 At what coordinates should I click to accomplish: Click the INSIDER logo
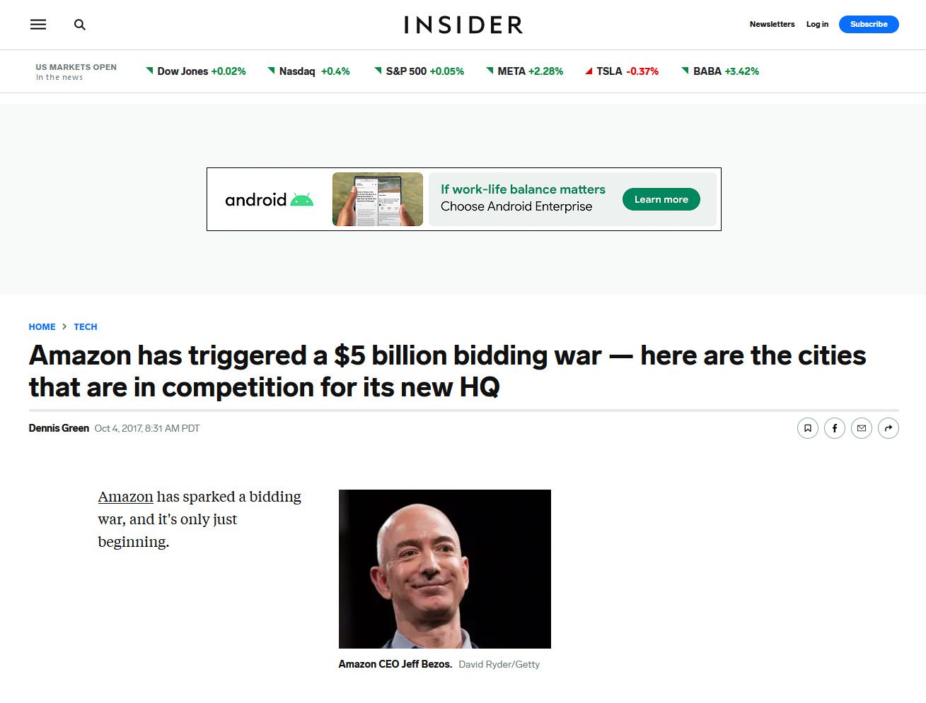(x=463, y=25)
